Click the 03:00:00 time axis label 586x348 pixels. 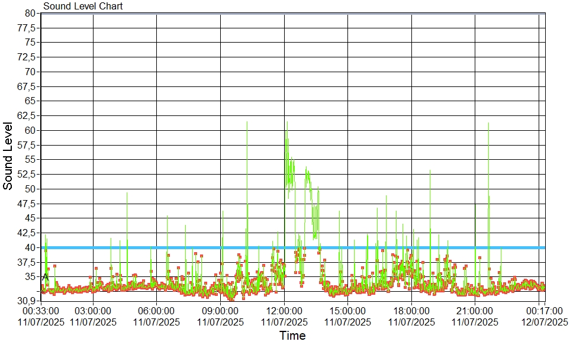pos(93,310)
